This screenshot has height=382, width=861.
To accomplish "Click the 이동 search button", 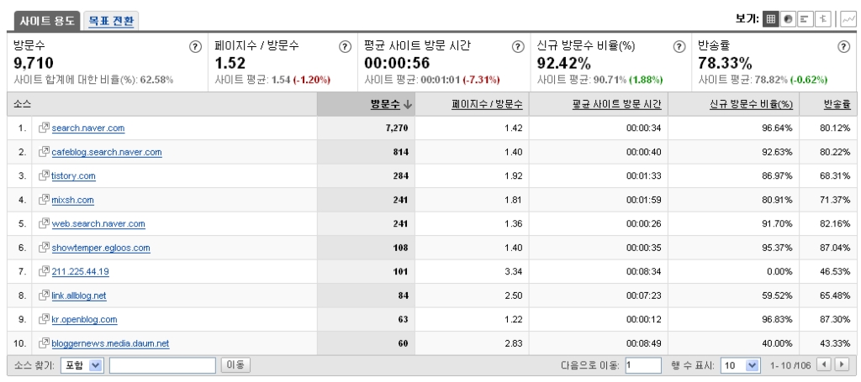I will pos(235,365).
